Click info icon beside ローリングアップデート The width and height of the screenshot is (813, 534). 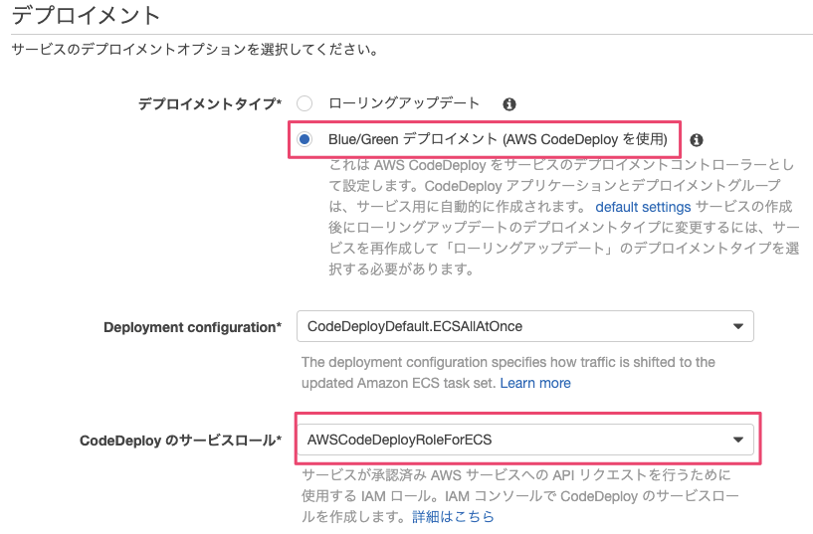click(509, 103)
